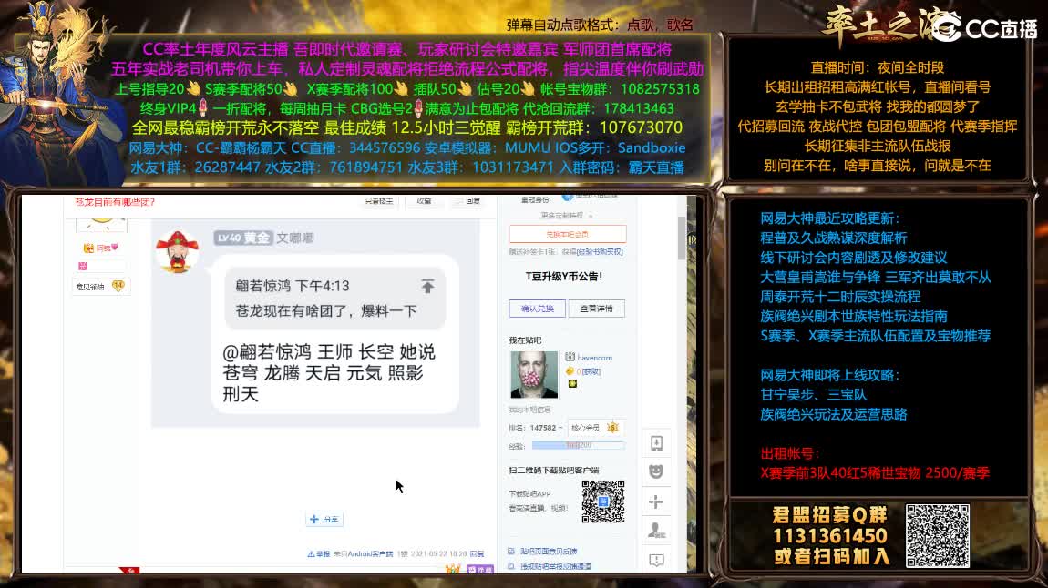Viewport: 1048px width, 588px height.
Task: Click the T豆升级Y币公告! heading
Action: coord(564,277)
